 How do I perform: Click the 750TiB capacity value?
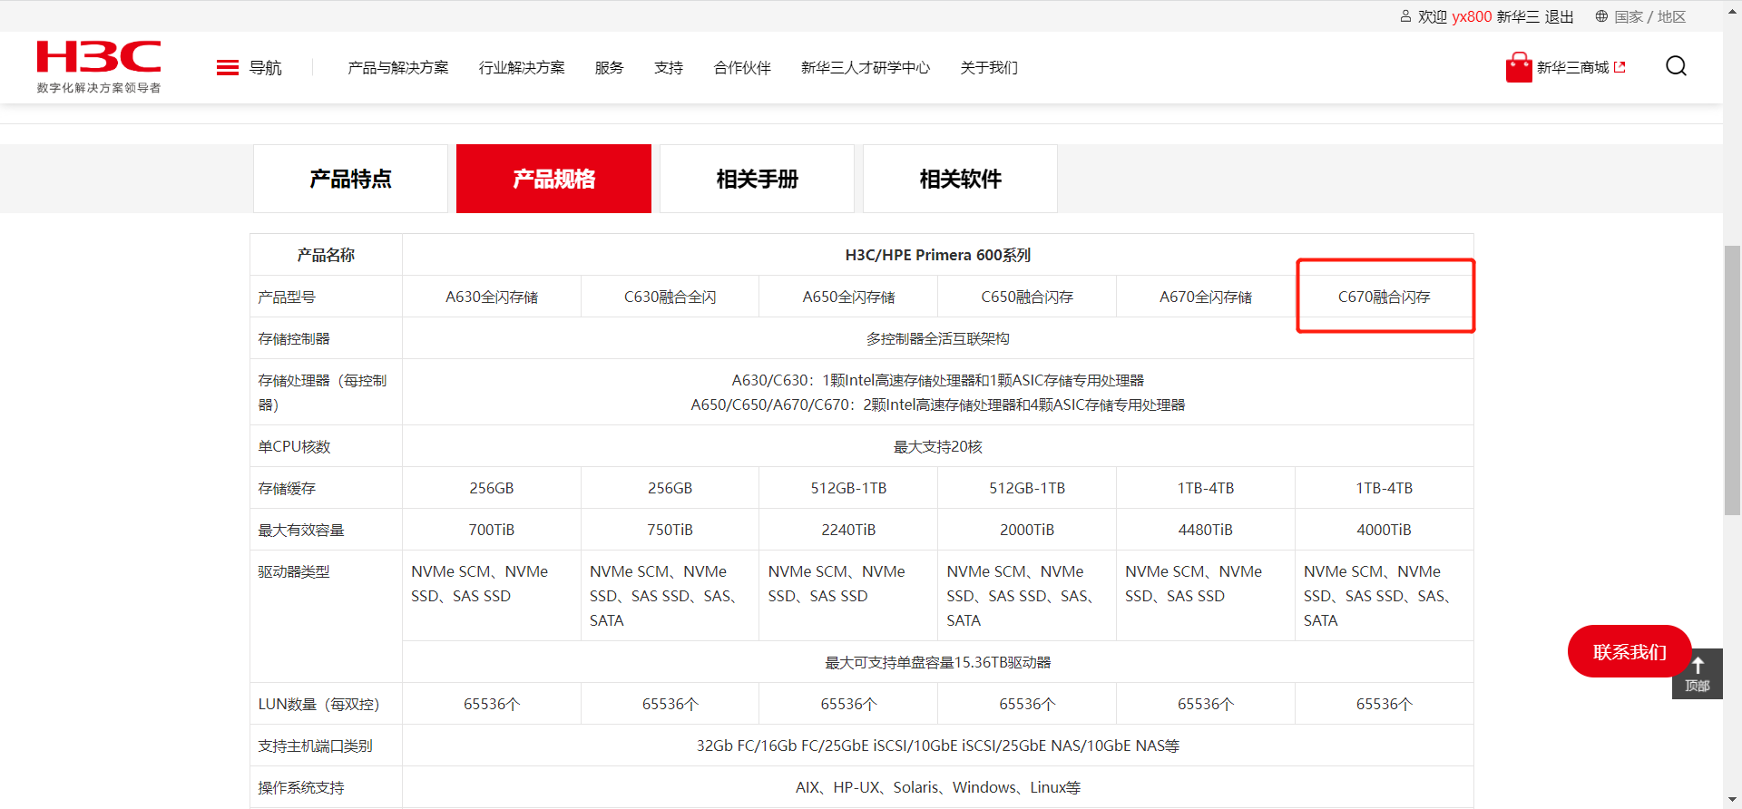tap(670, 530)
